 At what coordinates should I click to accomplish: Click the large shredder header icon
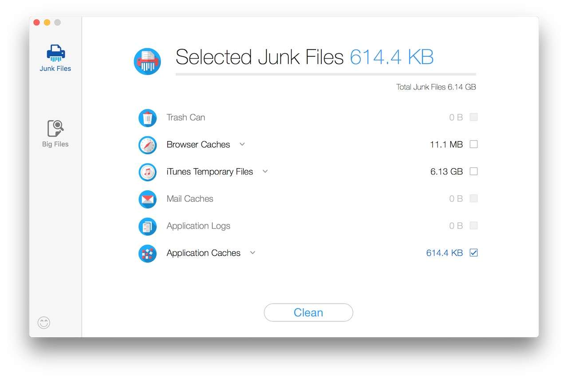pyautogui.click(x=147, y=62)
